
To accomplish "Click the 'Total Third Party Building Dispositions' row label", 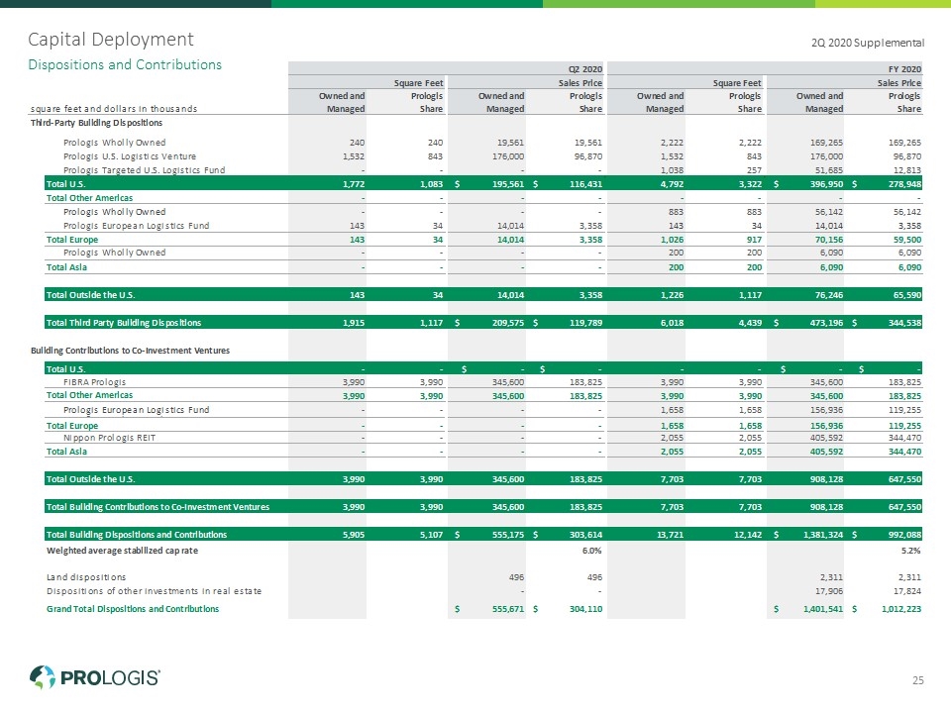I will 124,323.
